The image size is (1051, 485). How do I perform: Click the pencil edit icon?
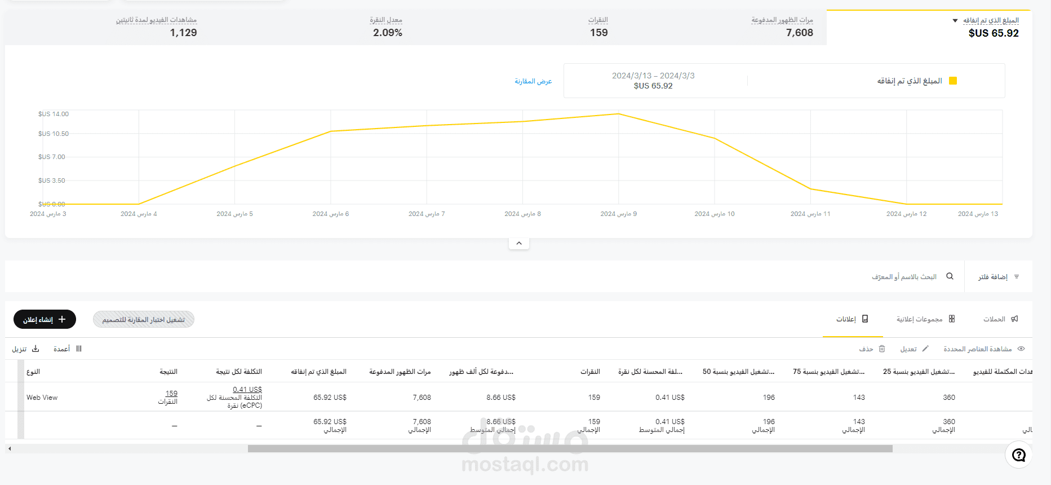point(925,349)
